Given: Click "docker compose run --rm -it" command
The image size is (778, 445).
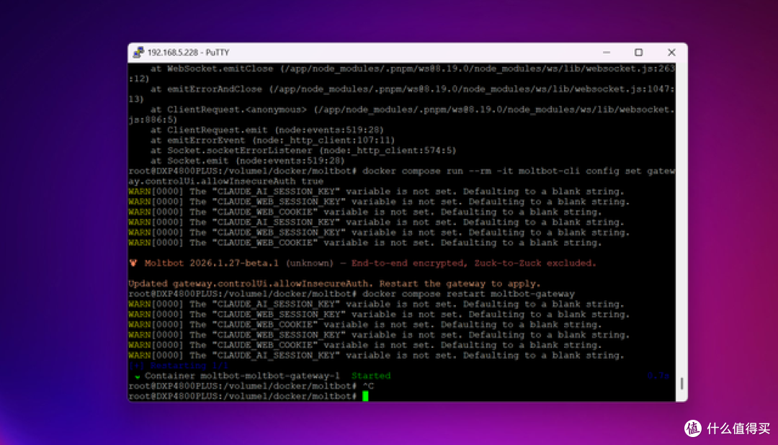Looking at the screenshot, I should 438,171.
